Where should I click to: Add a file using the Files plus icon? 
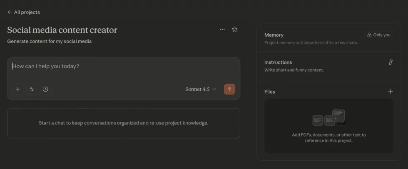coord(390,92)
